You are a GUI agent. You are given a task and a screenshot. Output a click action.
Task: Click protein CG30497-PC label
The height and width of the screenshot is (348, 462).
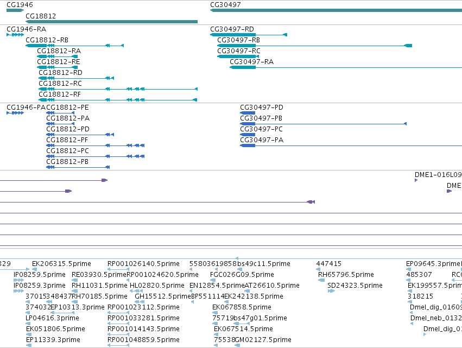tap(261, 129)
